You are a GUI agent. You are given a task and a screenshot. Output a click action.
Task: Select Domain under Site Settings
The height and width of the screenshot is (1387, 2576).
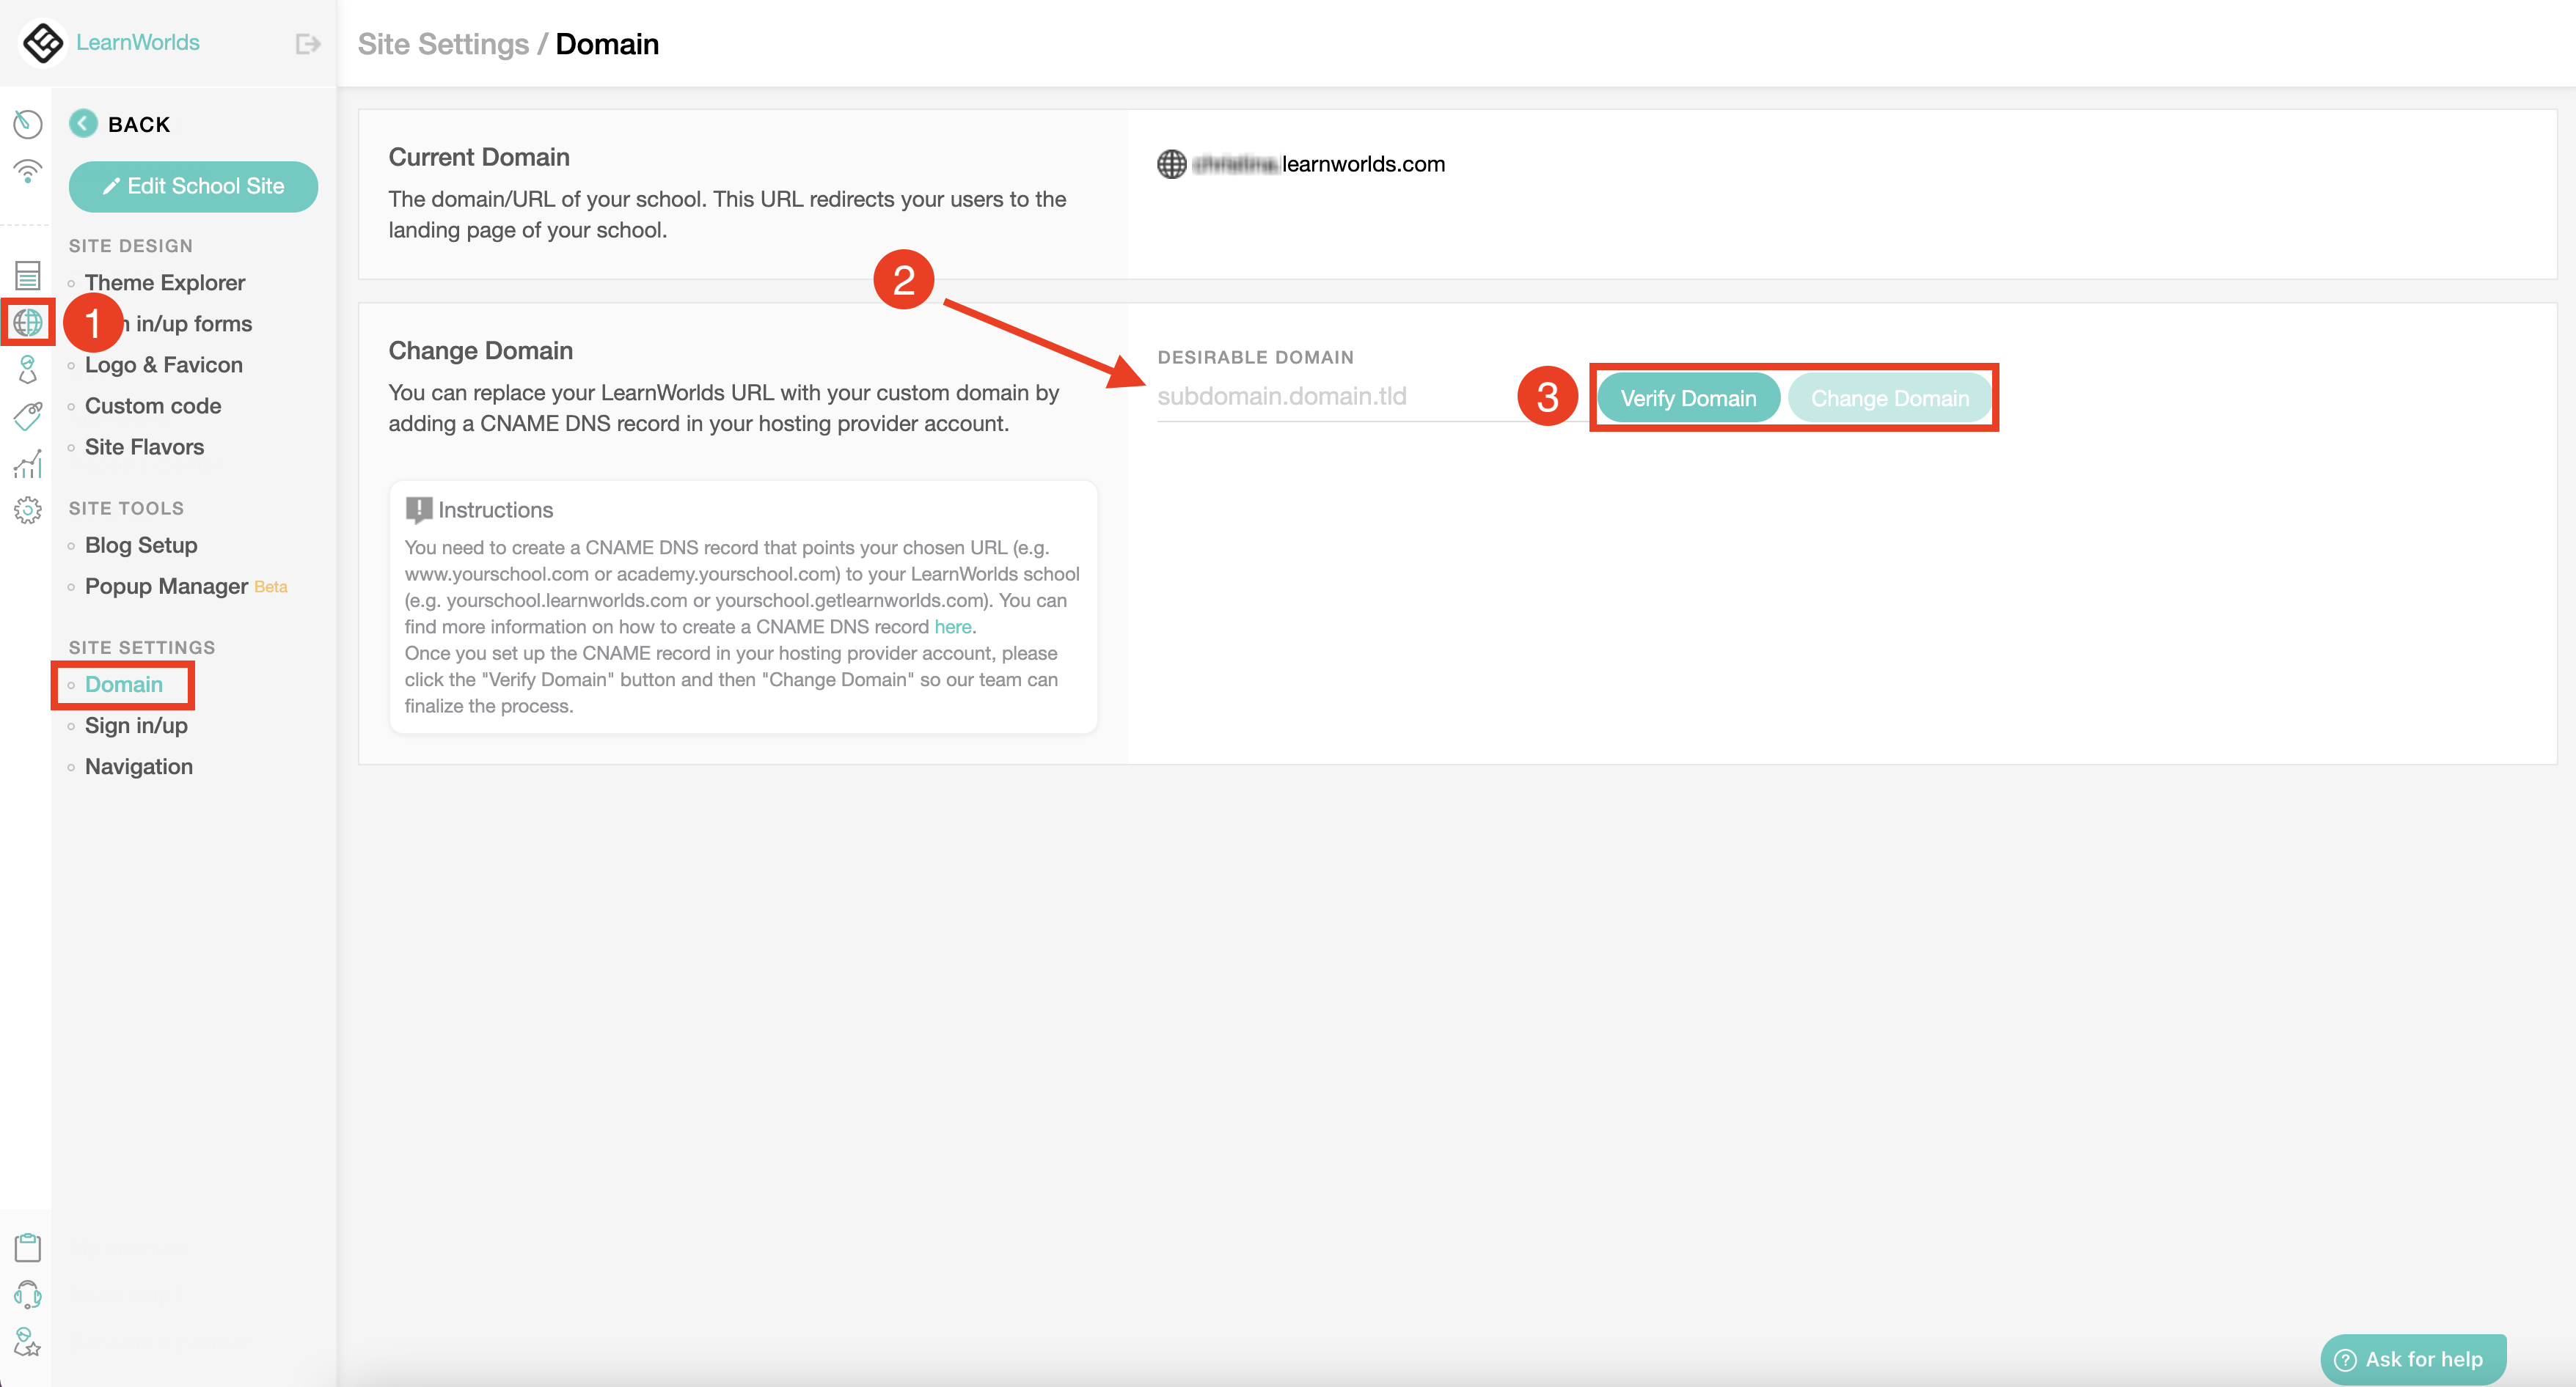click(123, 685)
